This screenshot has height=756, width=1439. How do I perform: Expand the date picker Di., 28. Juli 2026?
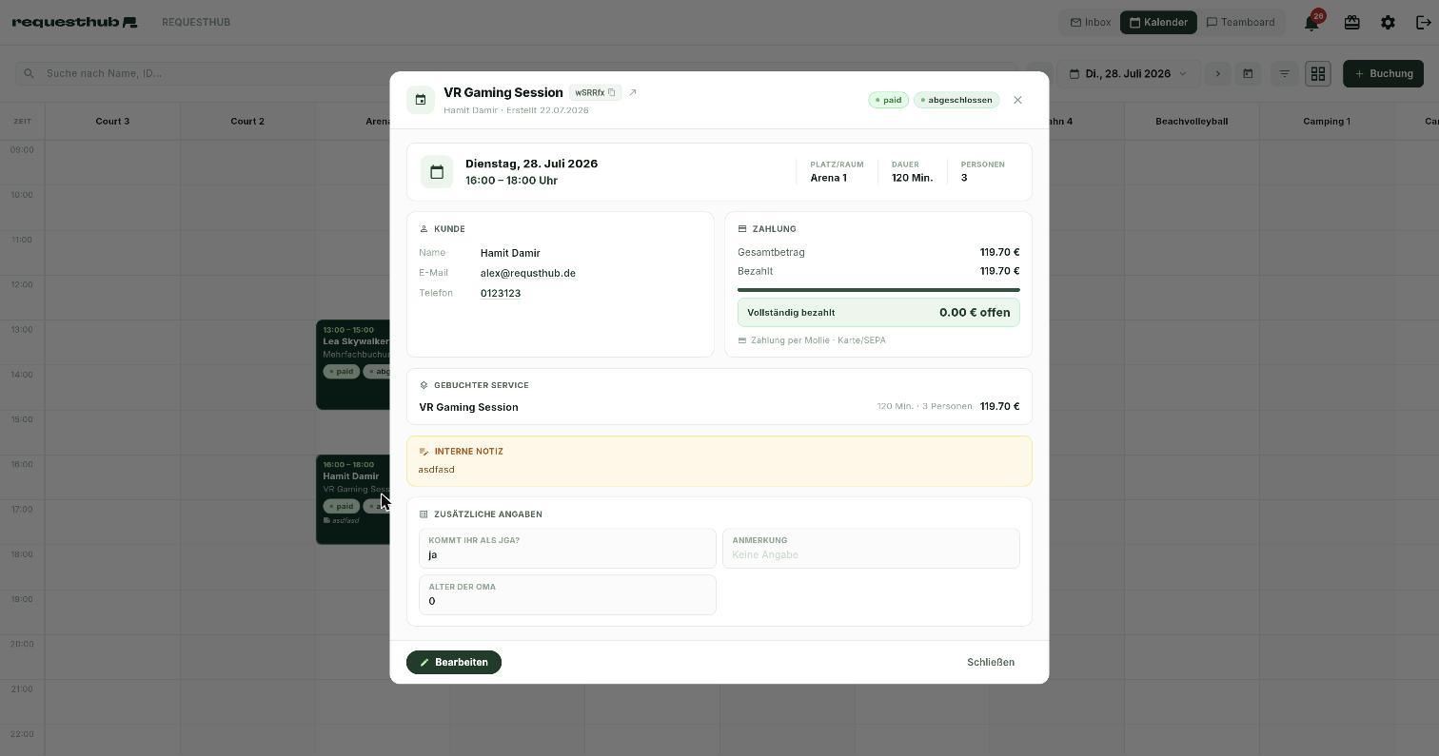[1129, 73]
